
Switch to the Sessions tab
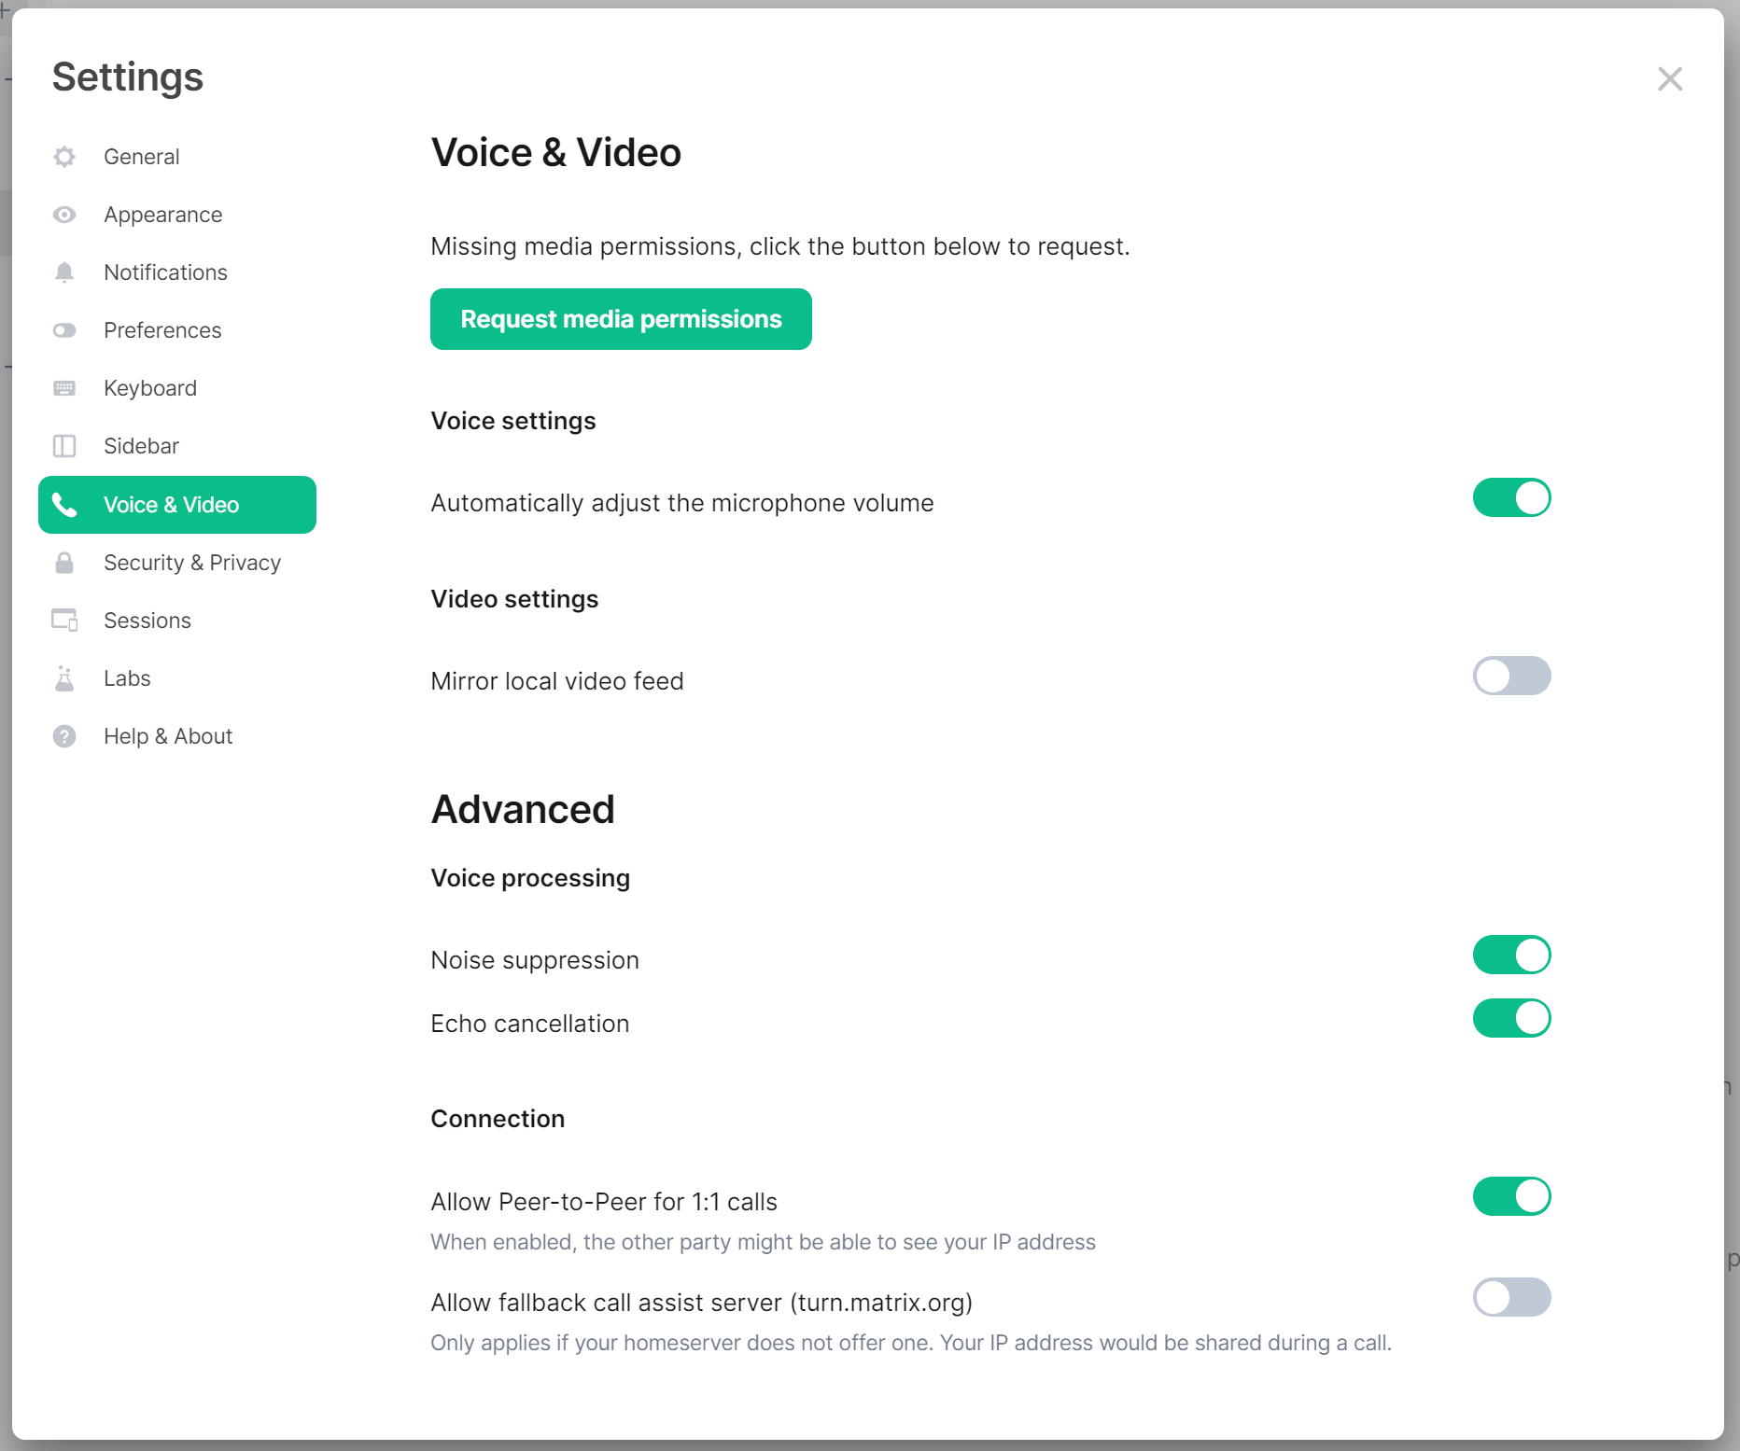pos(177,621)
